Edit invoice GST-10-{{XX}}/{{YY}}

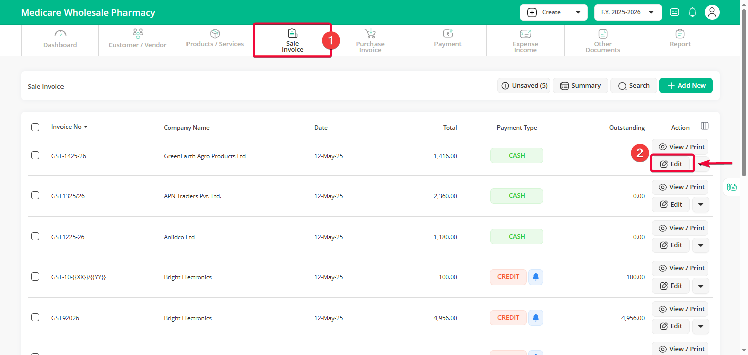click(670, 286)
